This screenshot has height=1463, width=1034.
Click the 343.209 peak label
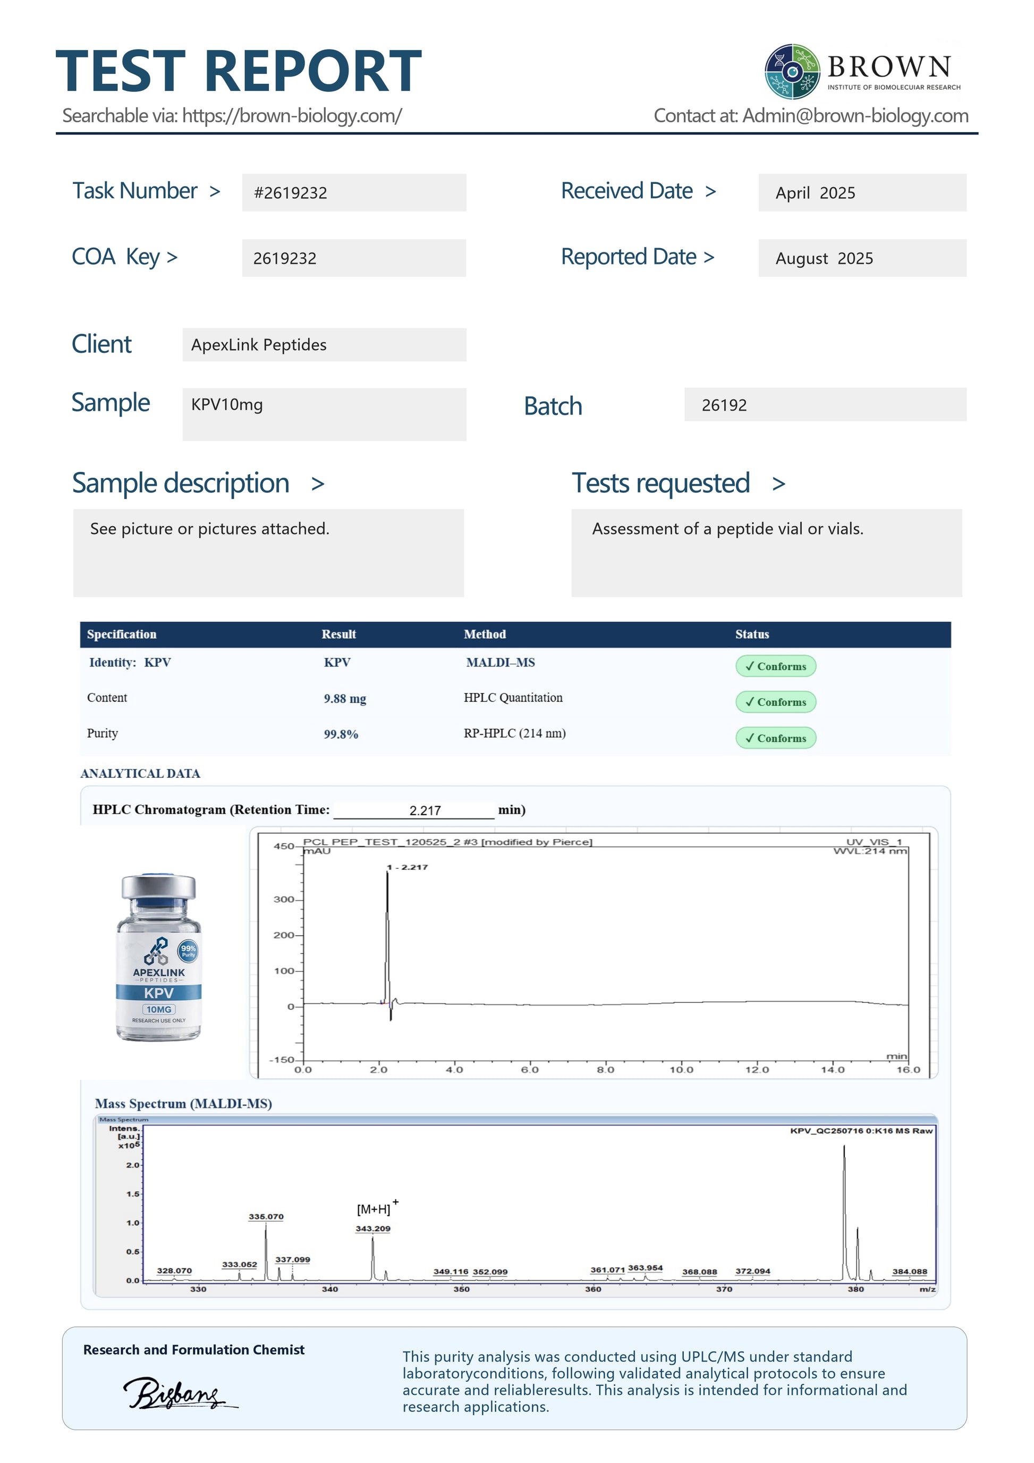click(x=372, y=1229)
